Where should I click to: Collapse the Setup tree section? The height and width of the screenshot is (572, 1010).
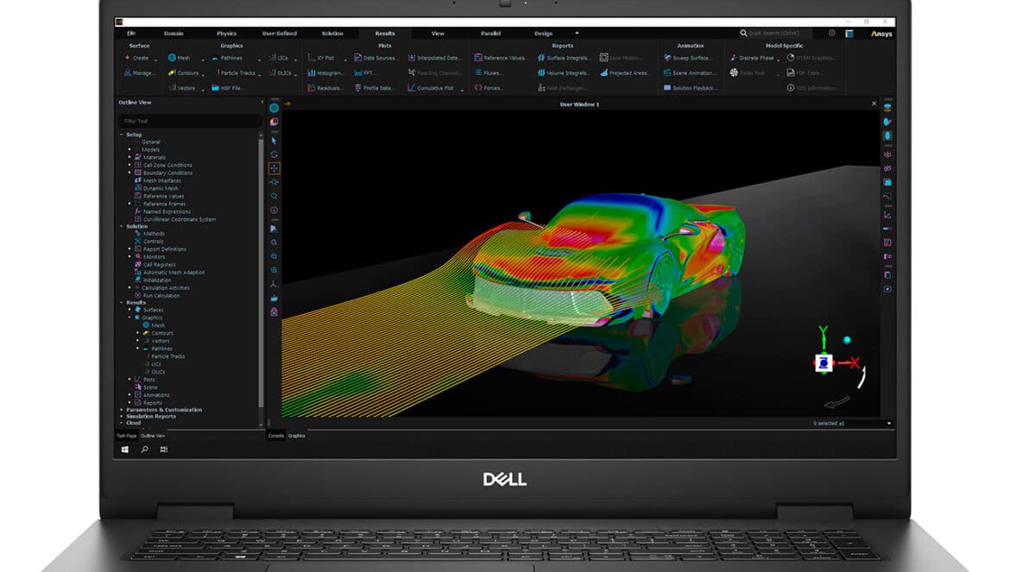click(121, 135)
